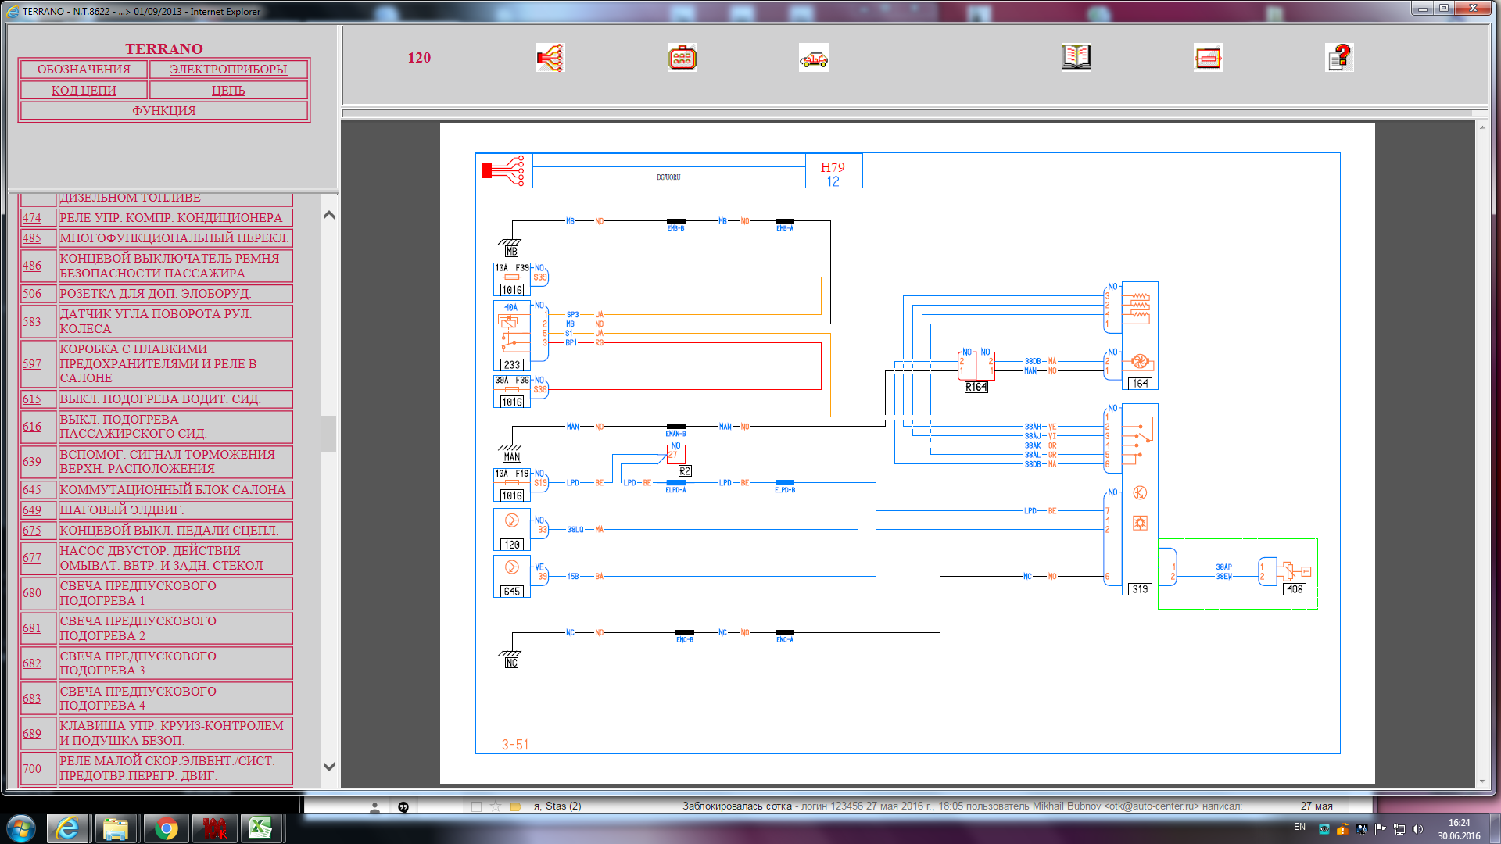Viewport: 1501px width, 844px height.
Task: Open component code 645 link
Action: pyautogui.click(x=32, y=490)
